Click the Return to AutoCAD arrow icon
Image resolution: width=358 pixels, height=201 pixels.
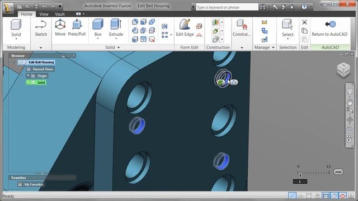coord(330,24)
